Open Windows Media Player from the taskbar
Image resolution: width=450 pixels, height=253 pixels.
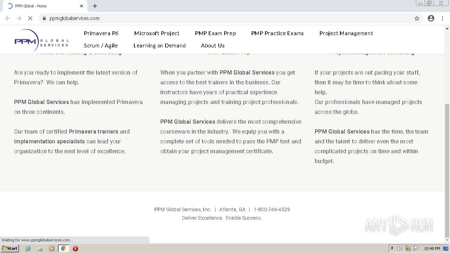pos(52,248)
